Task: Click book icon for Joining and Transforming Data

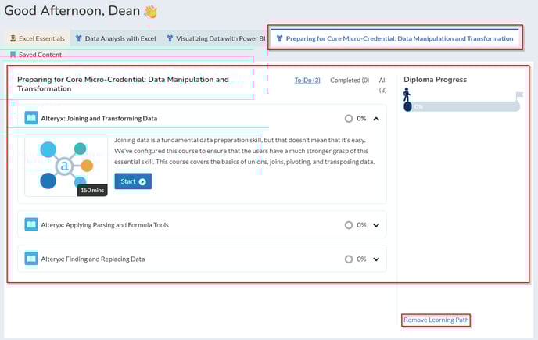Action: (x=30, y=118)
